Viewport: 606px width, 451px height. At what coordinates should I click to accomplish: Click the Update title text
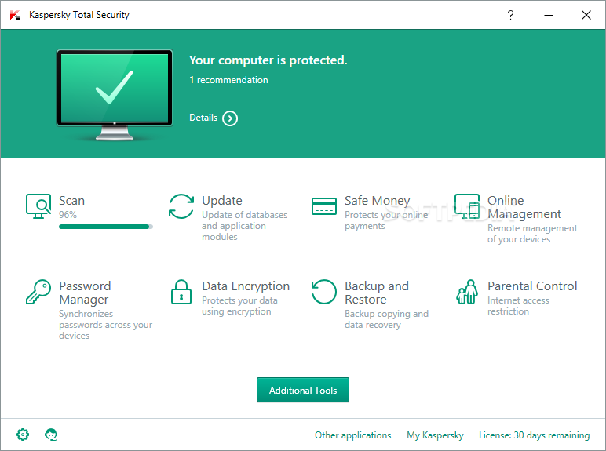(x=222, y=201)
